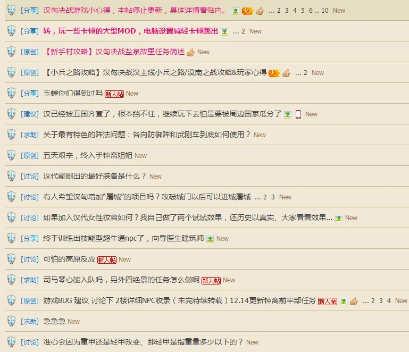Filter by [讨论] tag on 这代能刷出的最好装备 row

pos(30,176)
